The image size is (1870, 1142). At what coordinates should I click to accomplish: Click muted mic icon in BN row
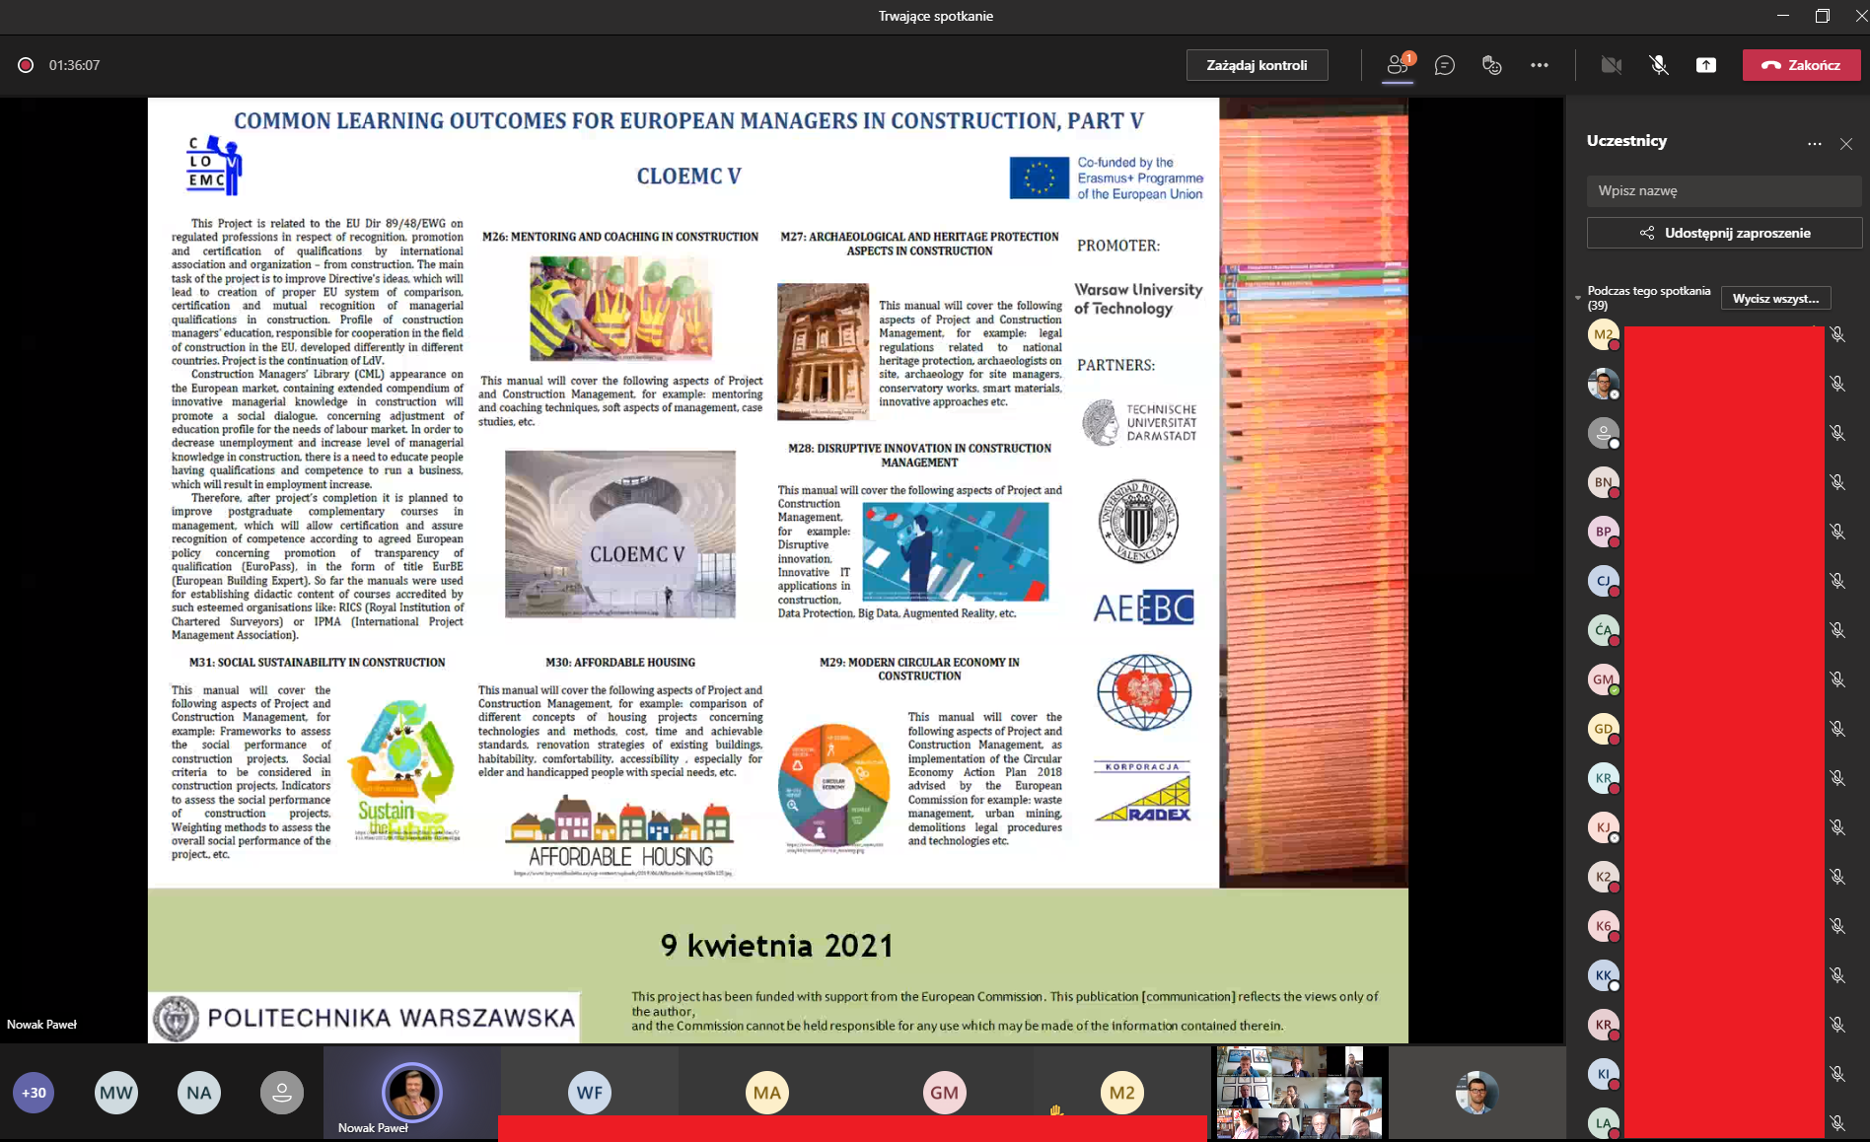(1837, 482)
